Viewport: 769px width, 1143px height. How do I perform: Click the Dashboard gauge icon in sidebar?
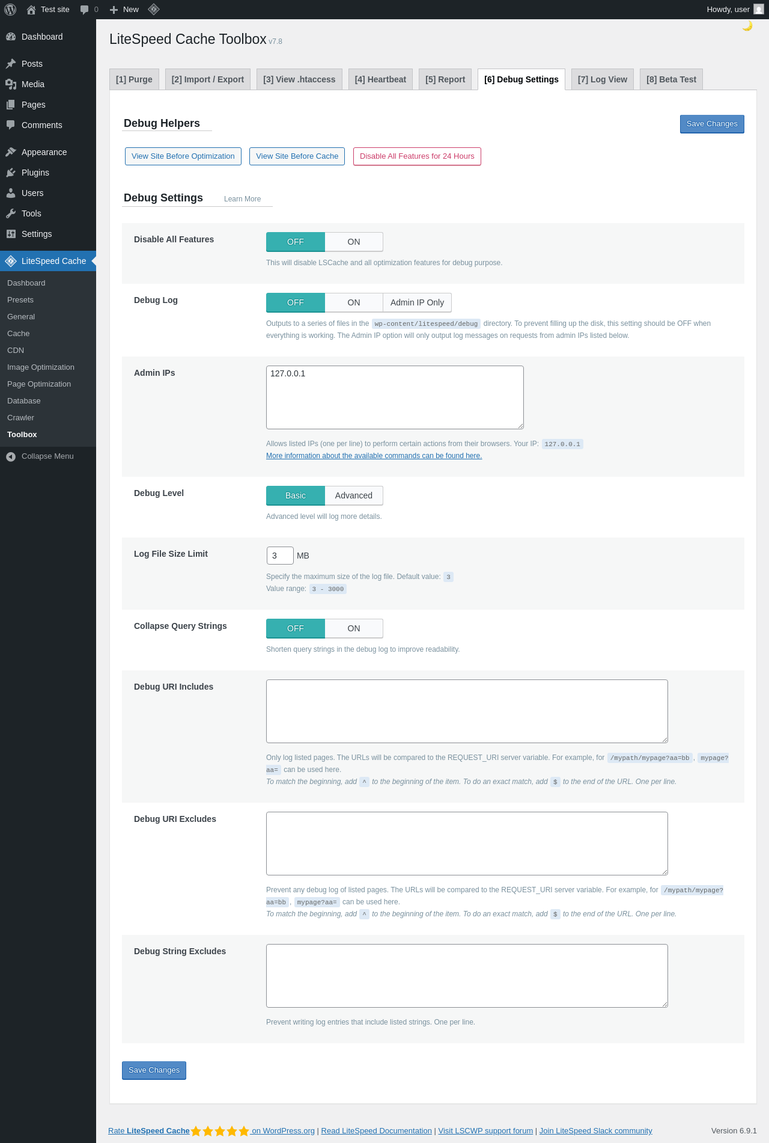pyautogui.click(x=11, y=37)
